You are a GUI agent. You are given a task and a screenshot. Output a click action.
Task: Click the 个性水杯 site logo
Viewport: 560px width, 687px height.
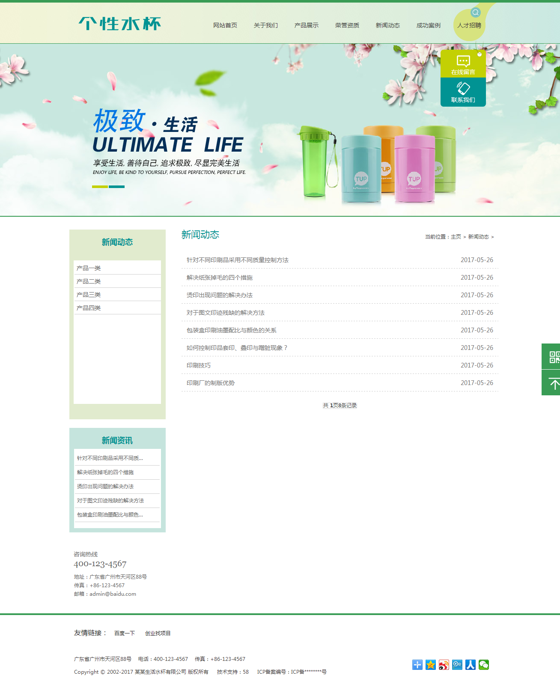pos(120,24)
